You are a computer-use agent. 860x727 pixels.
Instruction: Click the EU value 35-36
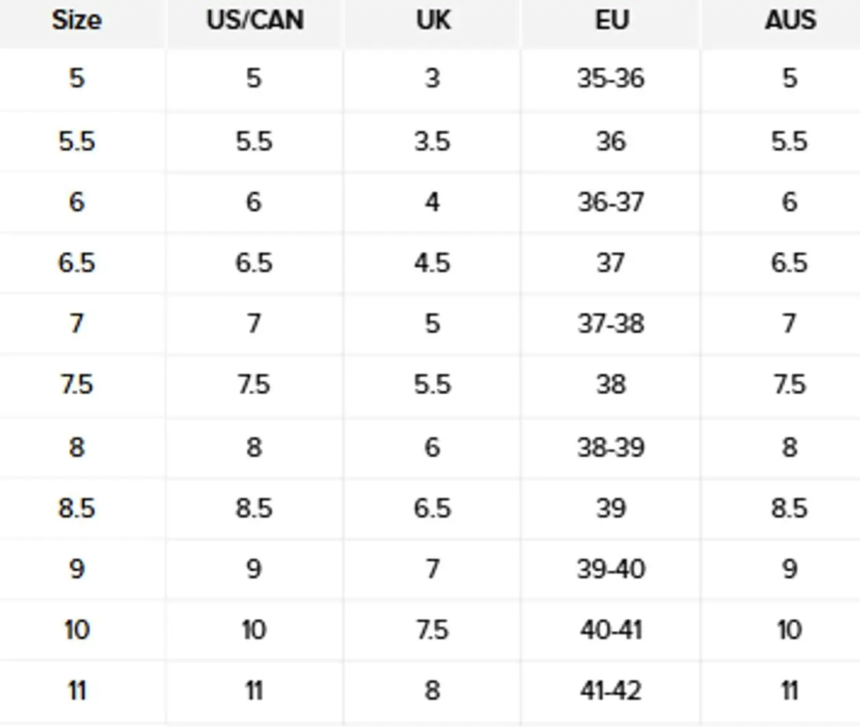[x=611, y=78]
